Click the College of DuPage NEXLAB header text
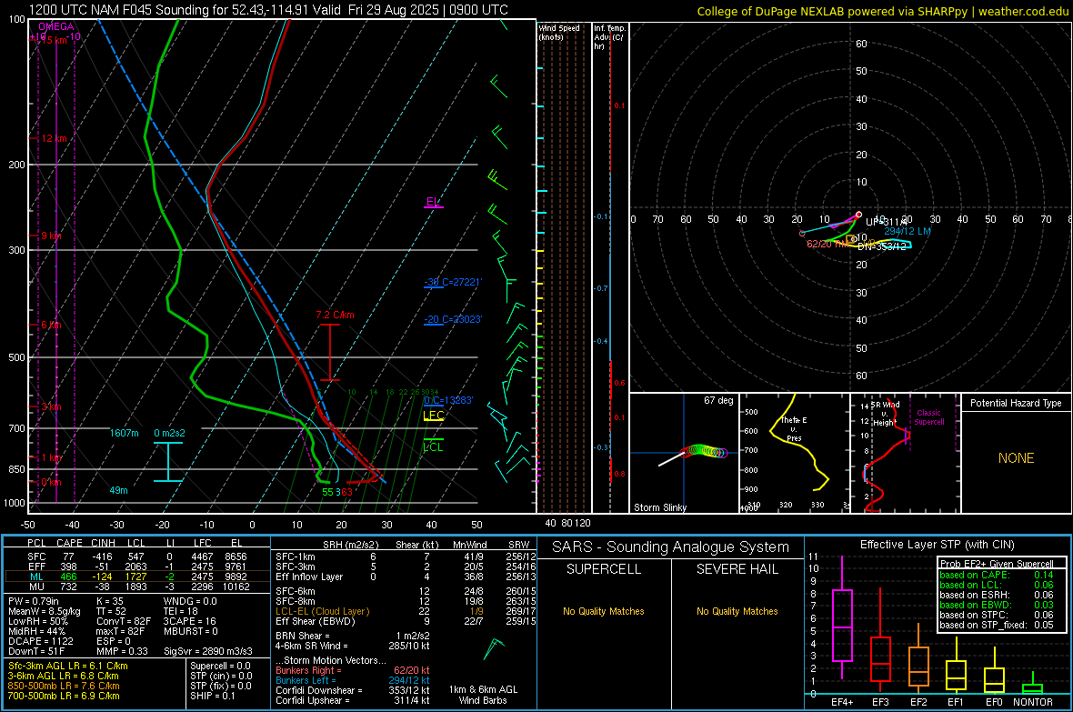This screenshot has width=1073, height=712. (882, 11)
